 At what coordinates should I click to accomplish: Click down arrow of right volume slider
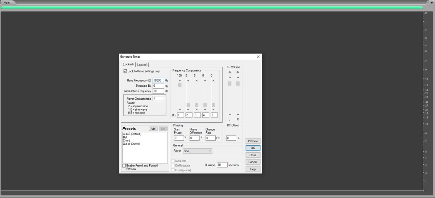click(238, 115)
